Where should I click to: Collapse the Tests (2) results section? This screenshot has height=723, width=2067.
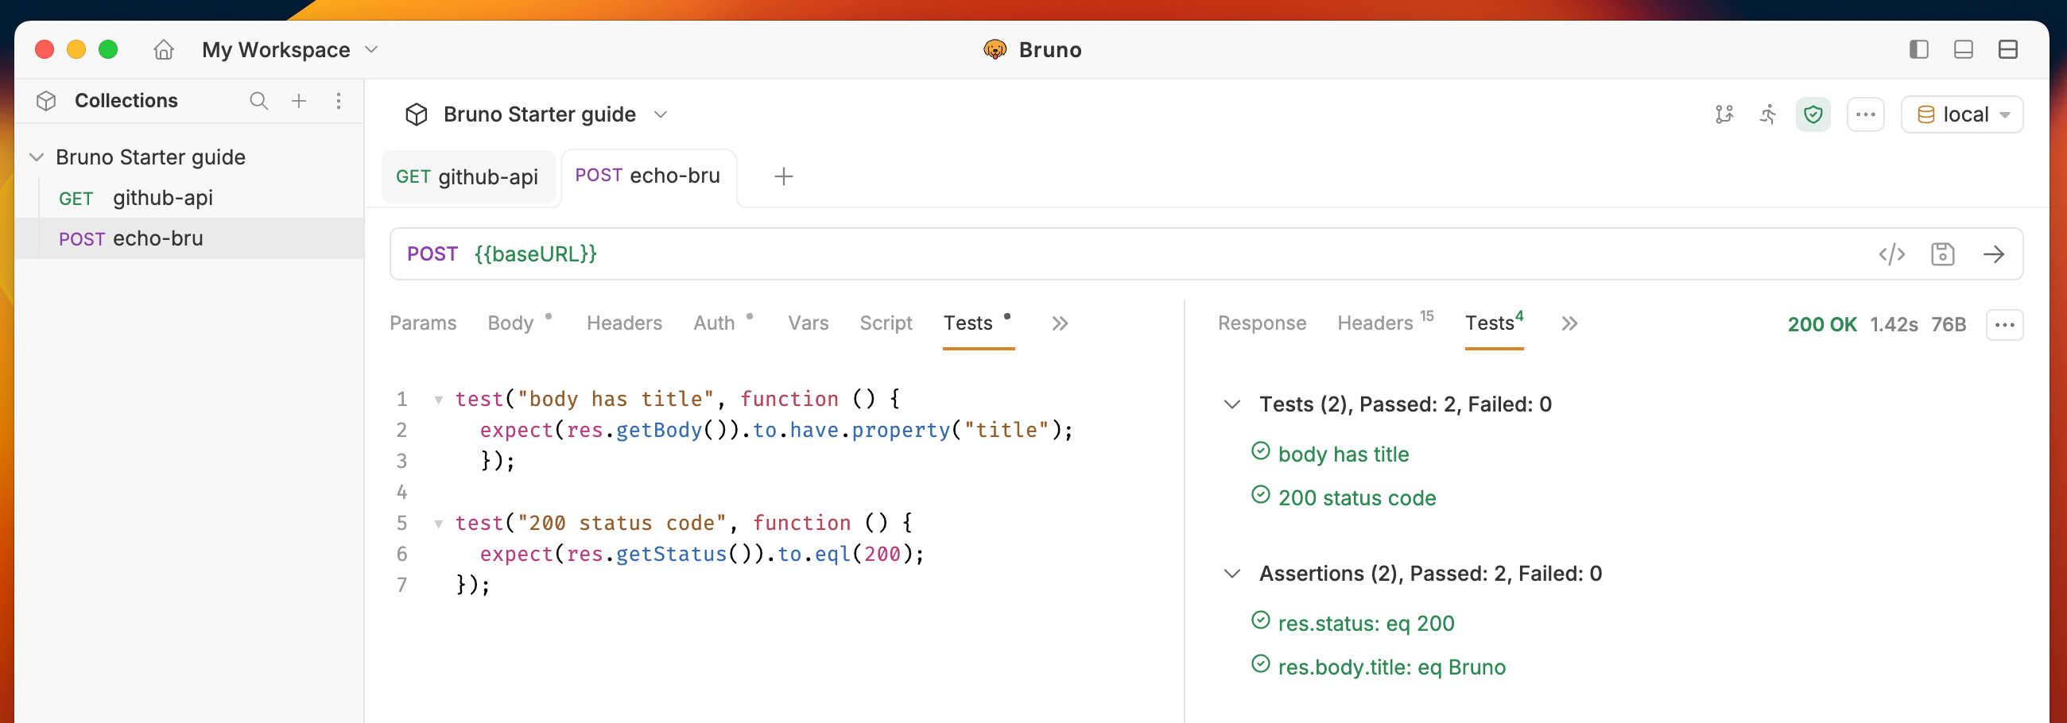click(1232, 404)
